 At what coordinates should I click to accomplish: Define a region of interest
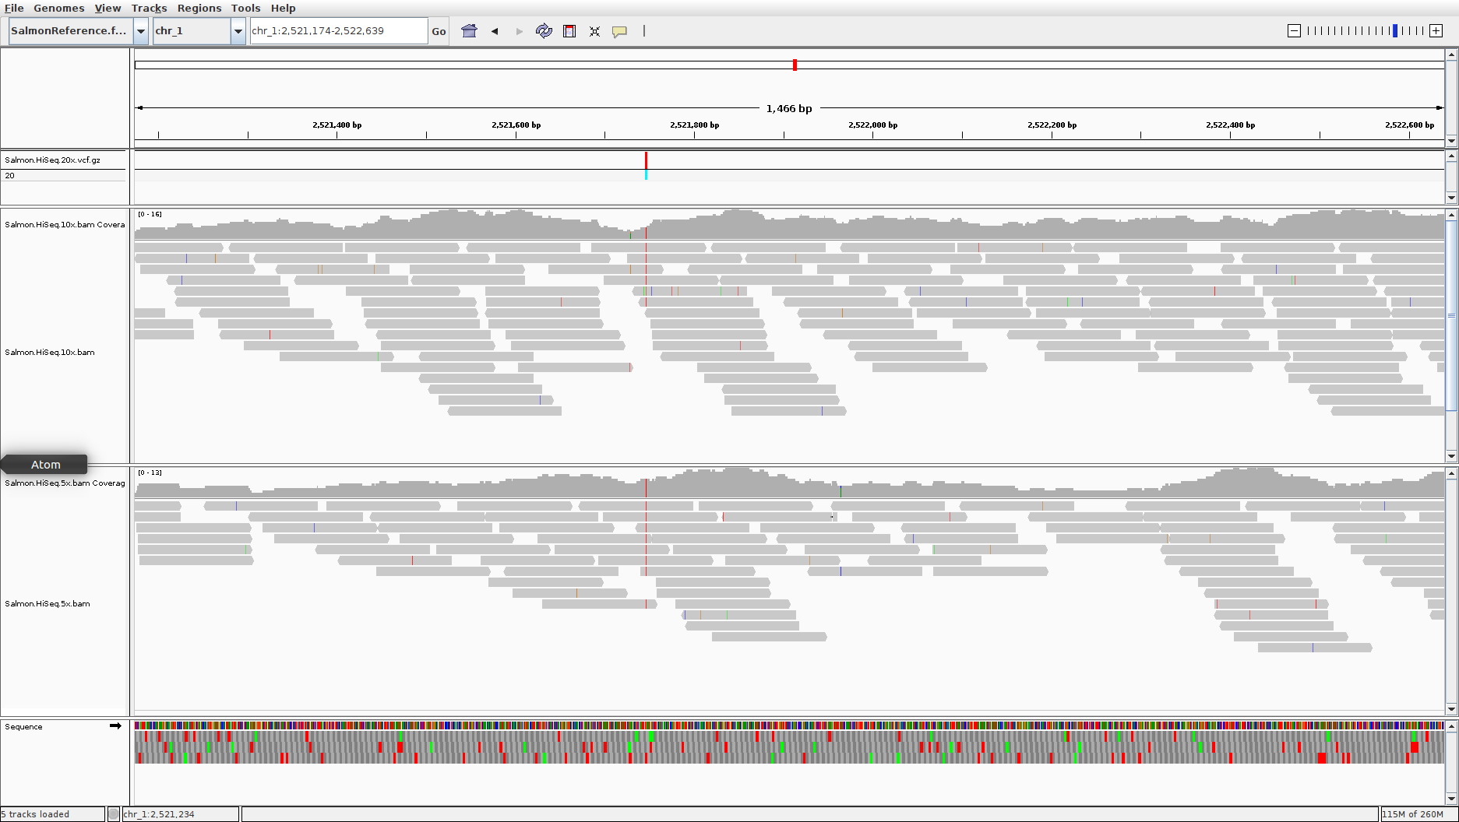[x=569, y=31]
